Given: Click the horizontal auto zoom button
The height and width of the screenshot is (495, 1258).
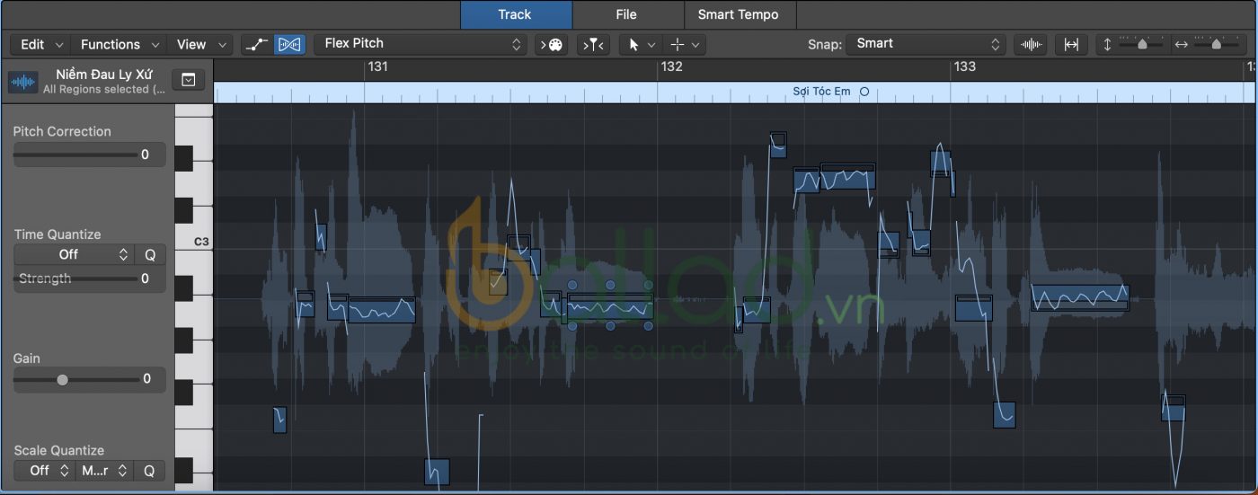Looking at the screenshot, I should [x=1071, y=44].
